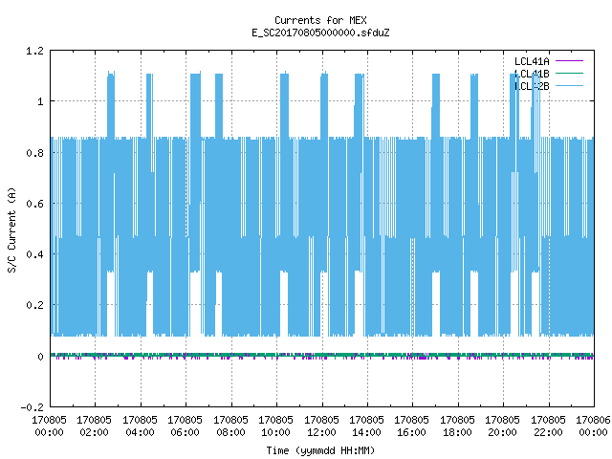Select the LCL41B legend label
This screenshot has height=459, width=612.
(x=532, y=74)
